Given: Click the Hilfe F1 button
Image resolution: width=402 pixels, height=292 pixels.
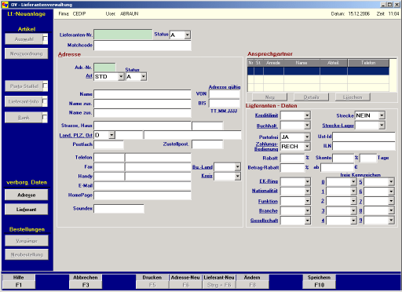Looking at the screenshot, I should point(18,281).
